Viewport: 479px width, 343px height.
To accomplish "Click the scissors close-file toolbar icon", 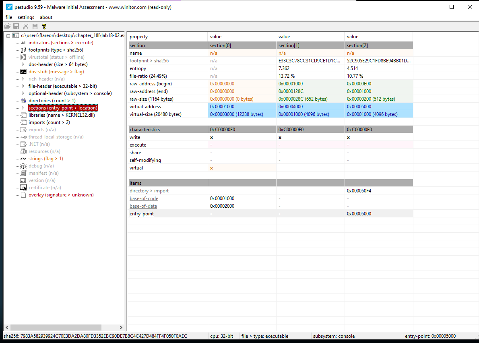I will click(x=26, y=27).
